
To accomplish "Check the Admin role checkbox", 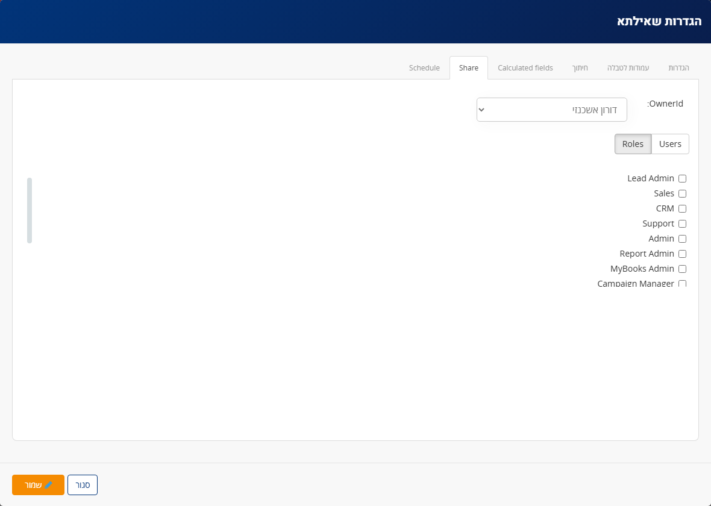I will coord(683,239).
